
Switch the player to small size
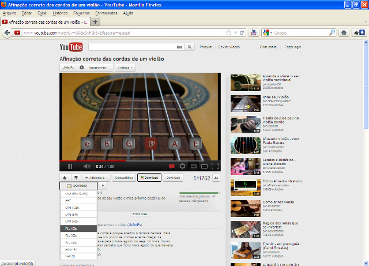point(194,167)
